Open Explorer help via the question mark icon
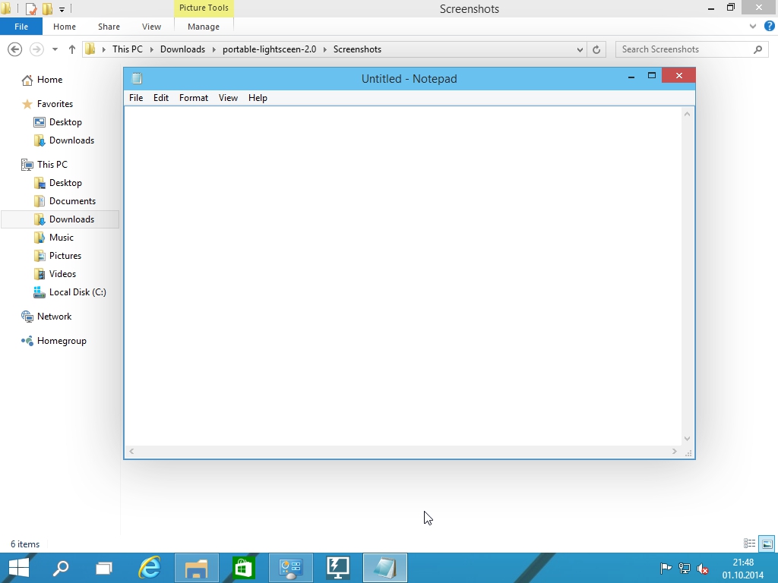778x583 pixels. 769,26
